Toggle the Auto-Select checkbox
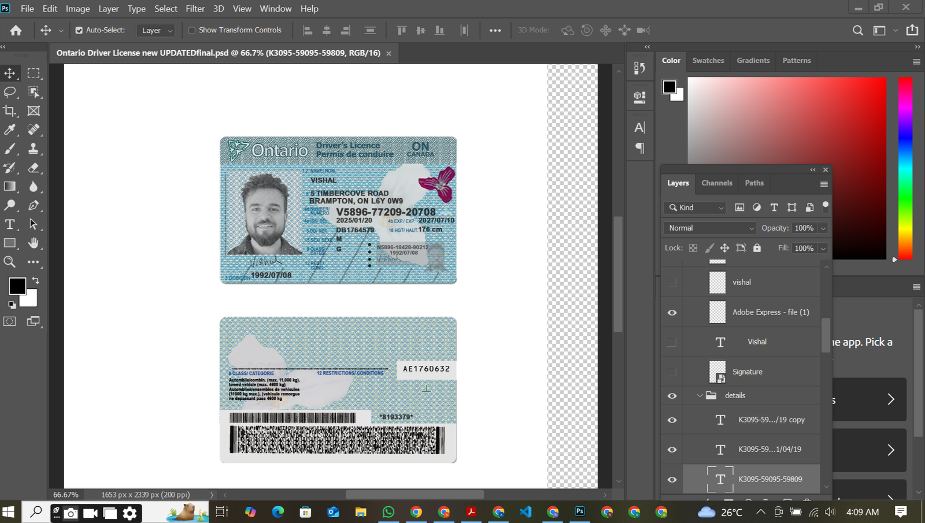The height and width of the screenshot is (523, 925). (x=79, y=30)
